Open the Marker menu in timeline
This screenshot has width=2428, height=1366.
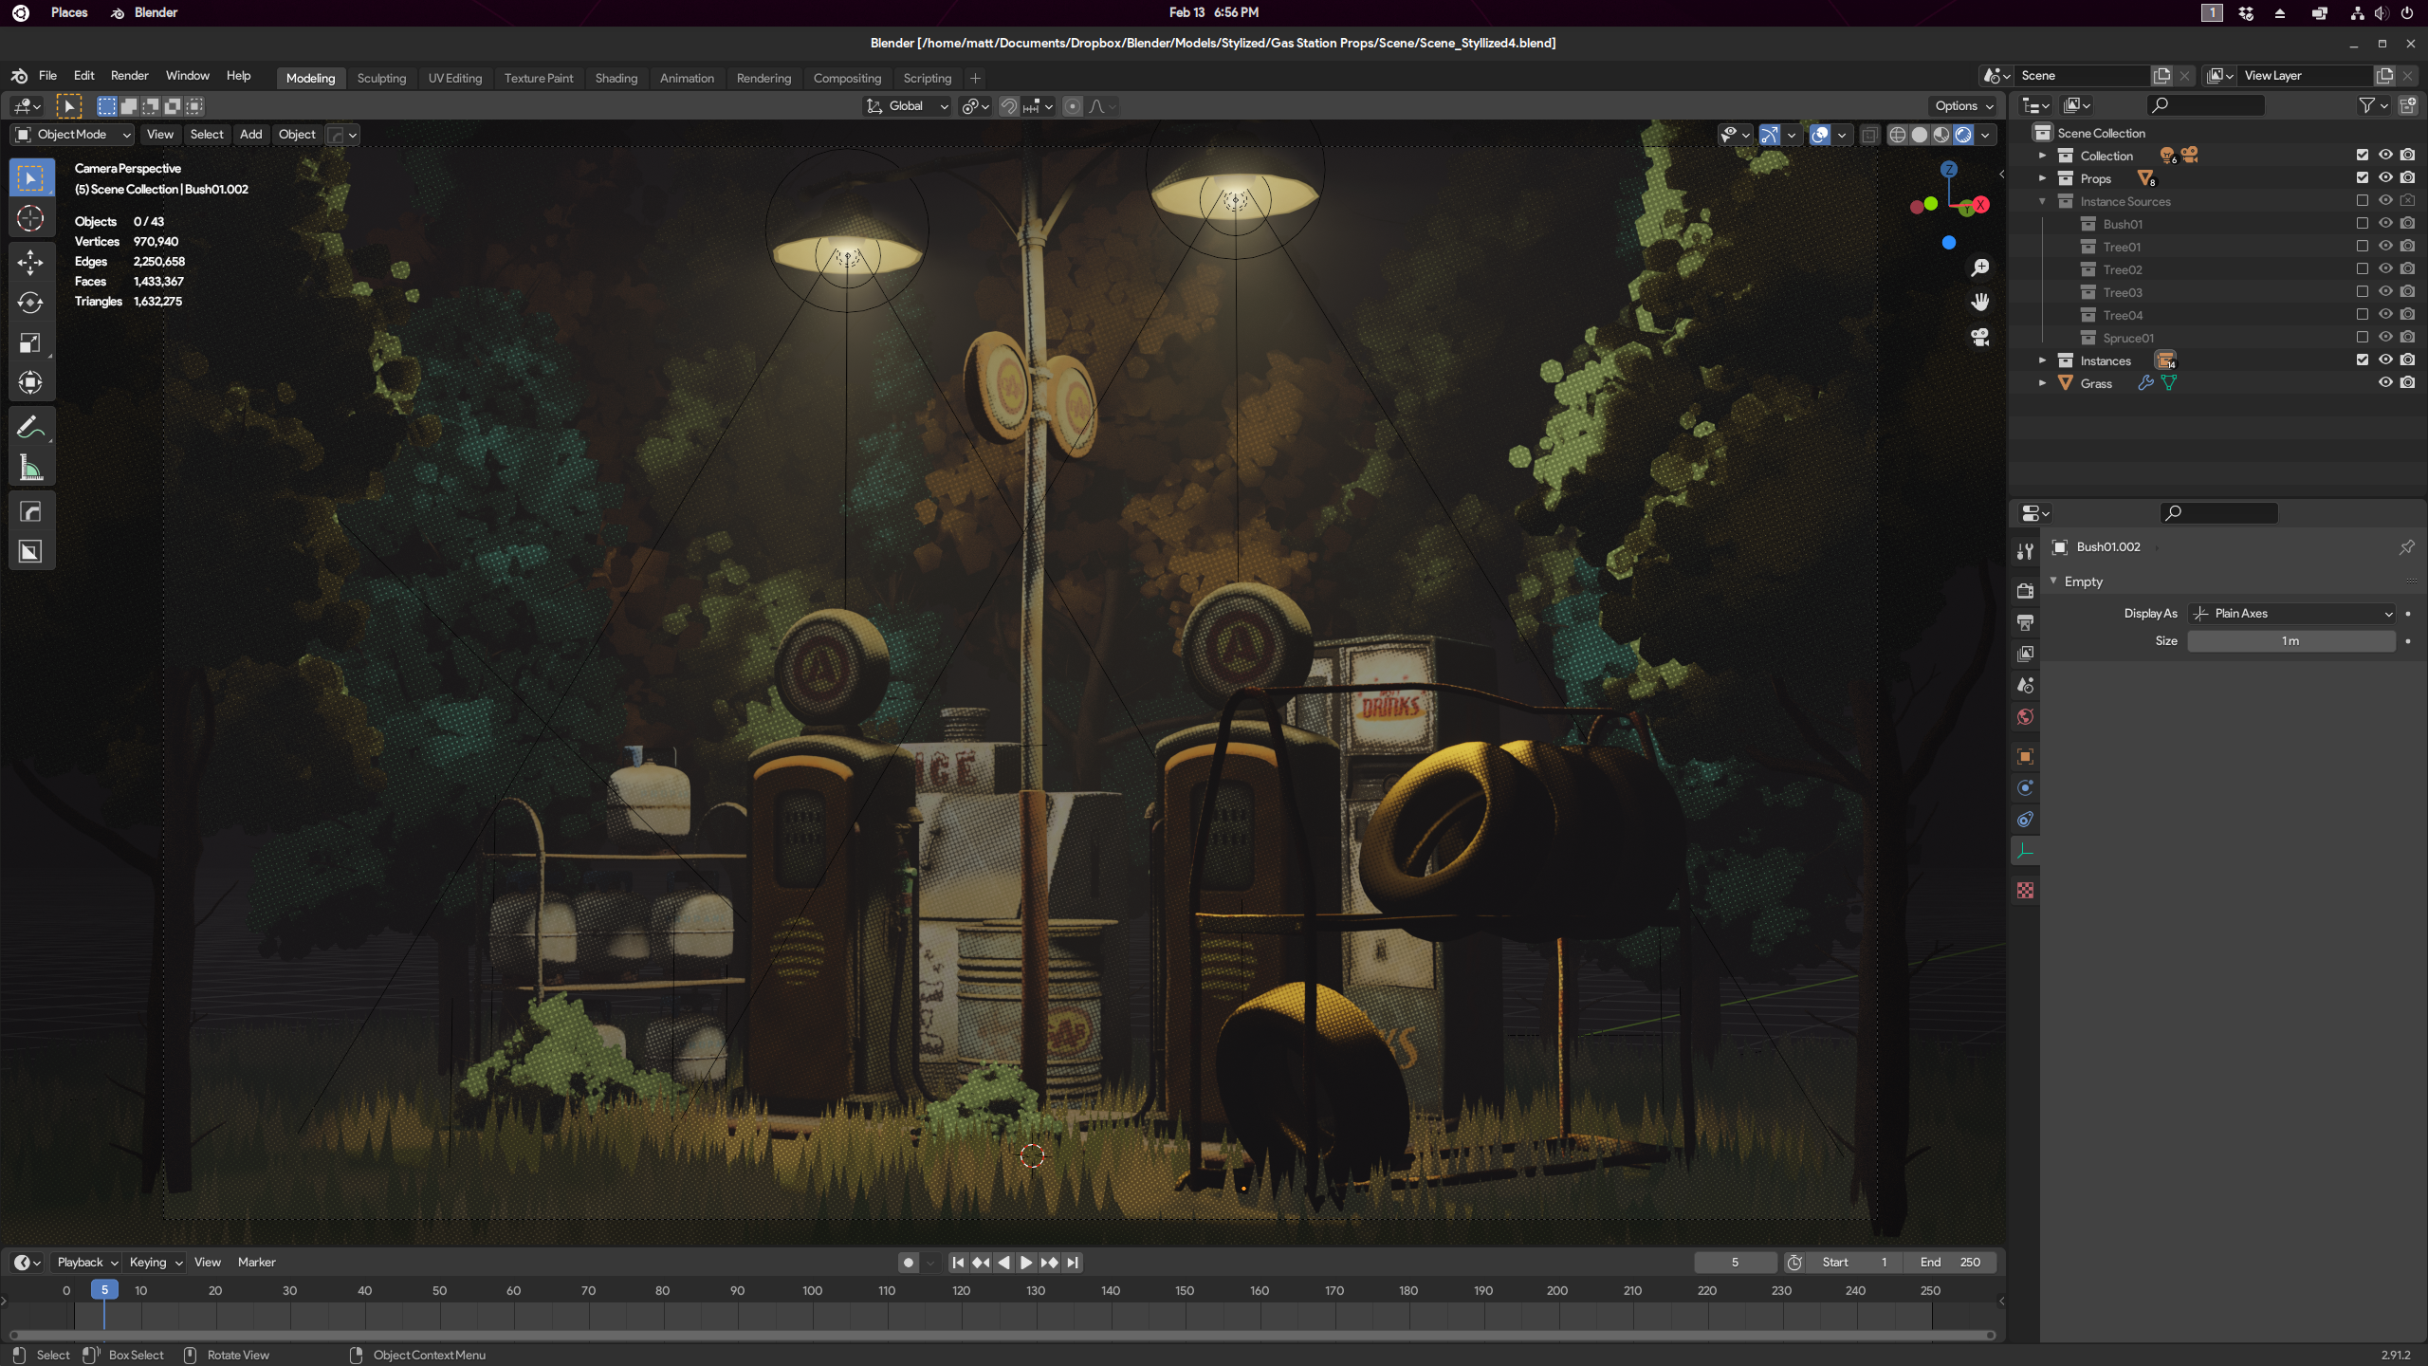256,1263
